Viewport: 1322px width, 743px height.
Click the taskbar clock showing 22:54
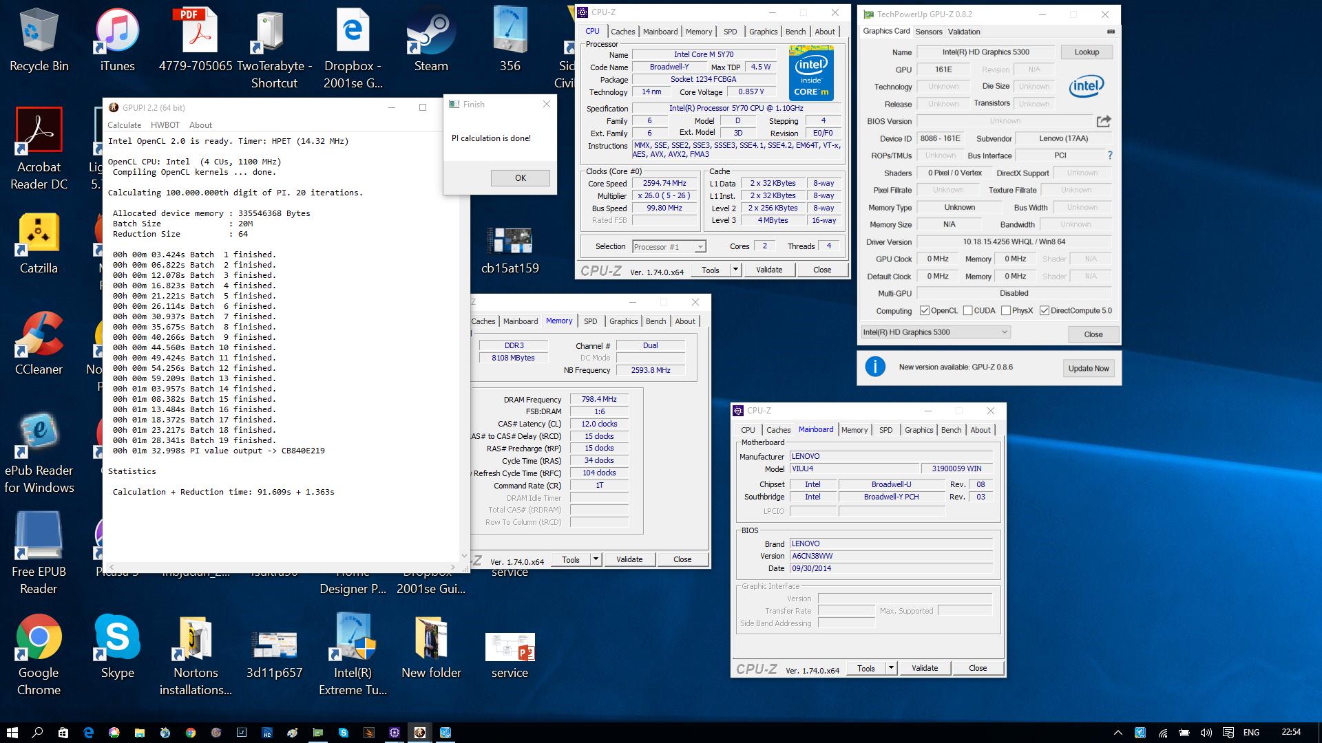(x=1291, y=731)
